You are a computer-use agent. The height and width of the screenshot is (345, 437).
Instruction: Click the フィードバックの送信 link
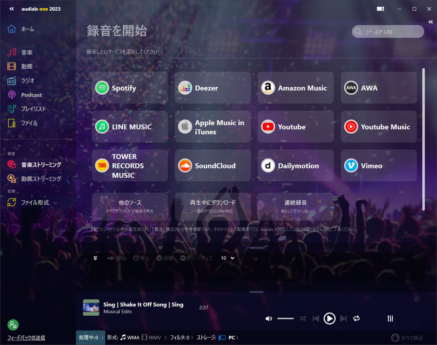(26, 338)
